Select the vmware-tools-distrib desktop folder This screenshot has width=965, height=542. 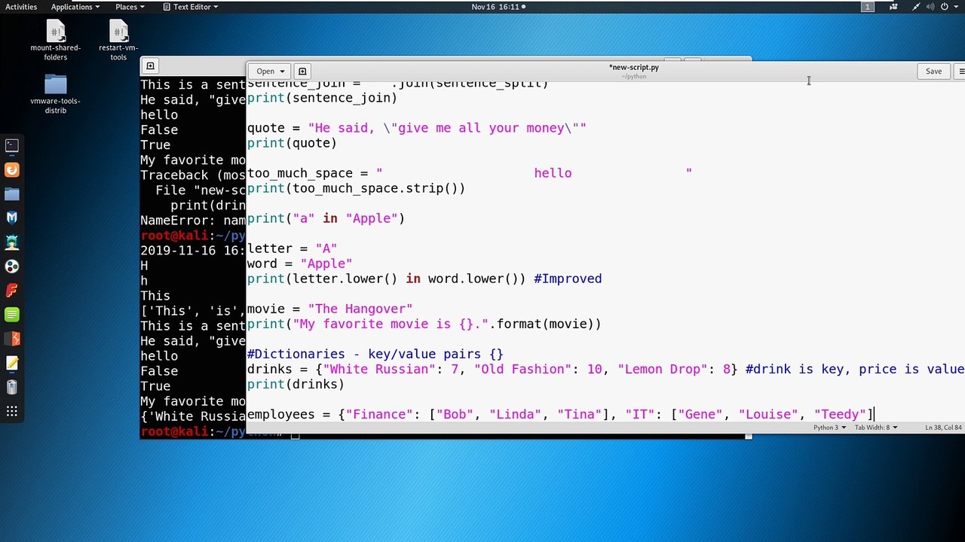(56, 94)
